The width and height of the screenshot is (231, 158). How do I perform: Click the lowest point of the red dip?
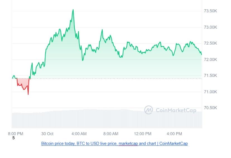point(28,94)
